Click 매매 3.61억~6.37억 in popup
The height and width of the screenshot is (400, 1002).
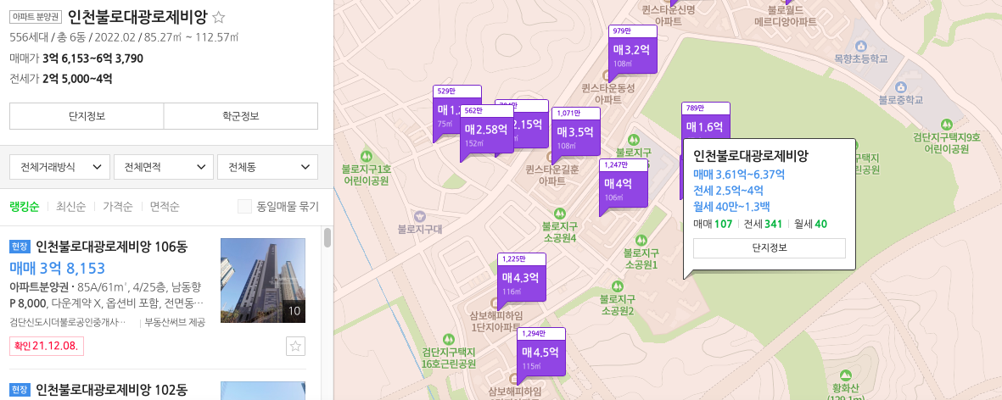pos(739,175)
